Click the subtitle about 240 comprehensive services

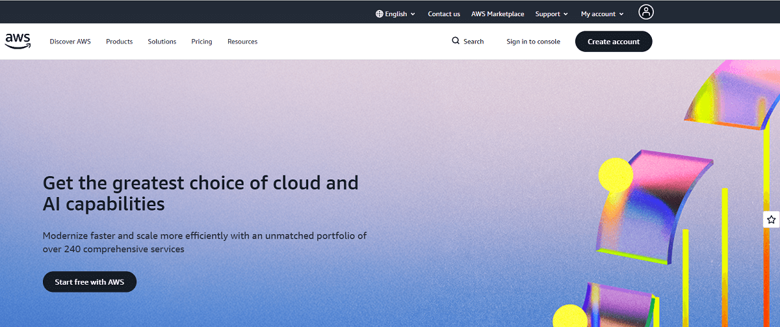point(205,242)
